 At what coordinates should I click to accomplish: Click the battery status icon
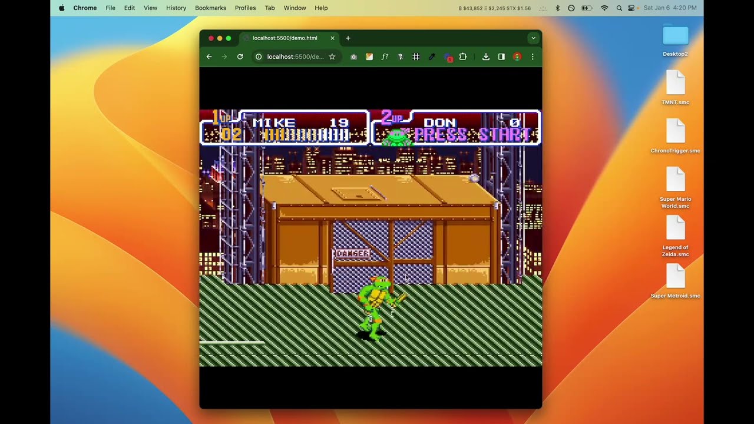pos(587,8)
